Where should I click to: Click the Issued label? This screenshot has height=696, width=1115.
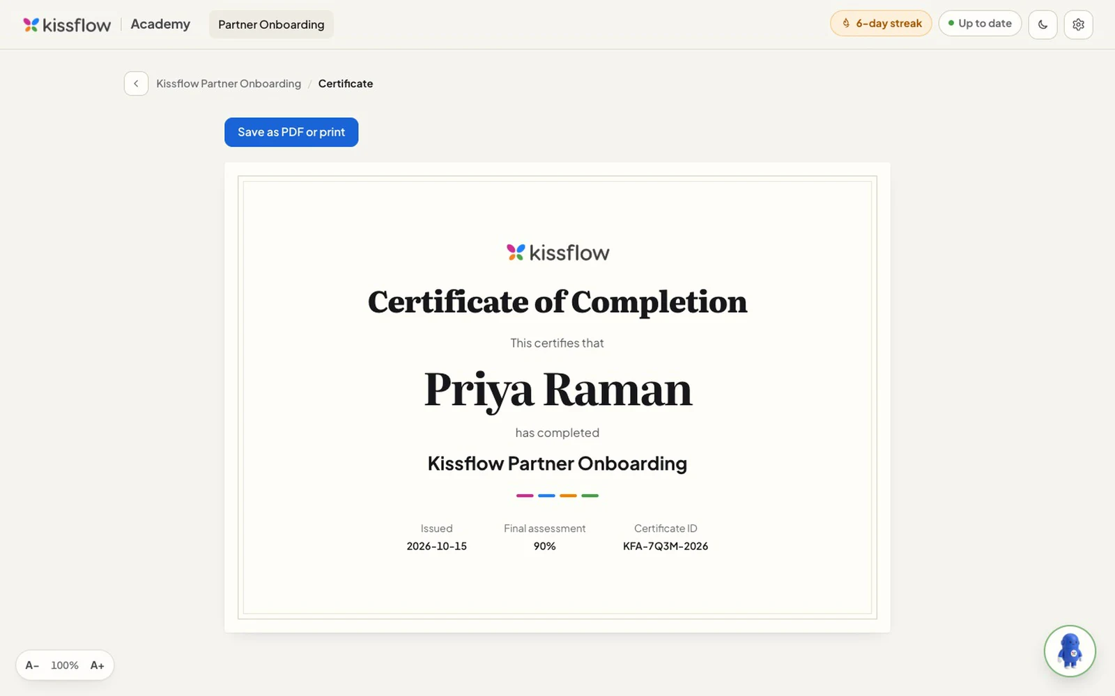(x=437, y=529)
